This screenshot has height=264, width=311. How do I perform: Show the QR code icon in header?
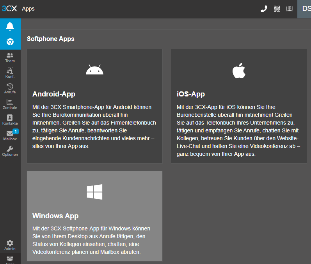[x=277, y=9]
